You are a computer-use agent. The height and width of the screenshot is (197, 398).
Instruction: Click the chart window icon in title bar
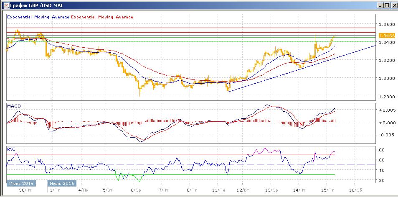[5, 5]
